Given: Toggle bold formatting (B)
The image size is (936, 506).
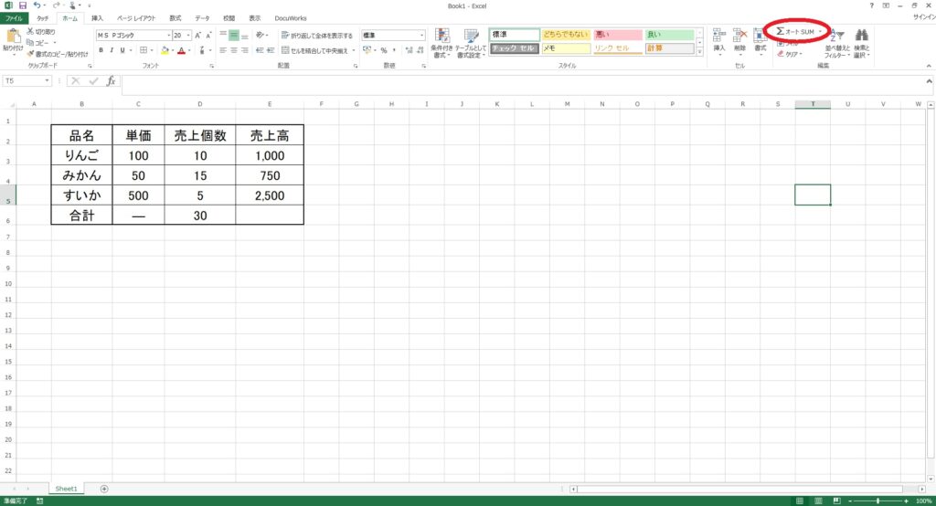Looking at the screenshot, I should point(101,50).
